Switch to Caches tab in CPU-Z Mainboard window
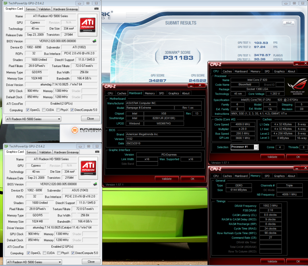308x266 pixels. coord(122,94)
